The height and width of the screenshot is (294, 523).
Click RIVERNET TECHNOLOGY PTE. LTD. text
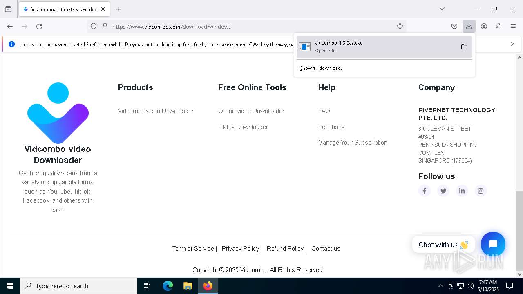(456, 114)
